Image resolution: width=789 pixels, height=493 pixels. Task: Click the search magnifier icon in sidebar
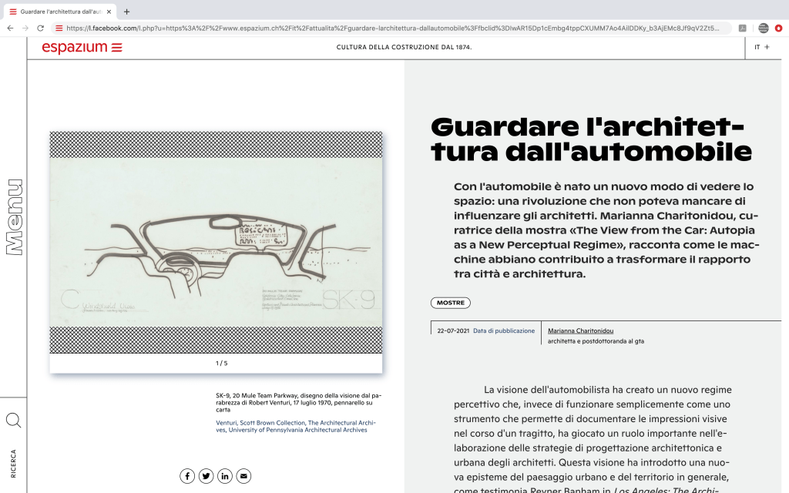[x=13, y=421]
